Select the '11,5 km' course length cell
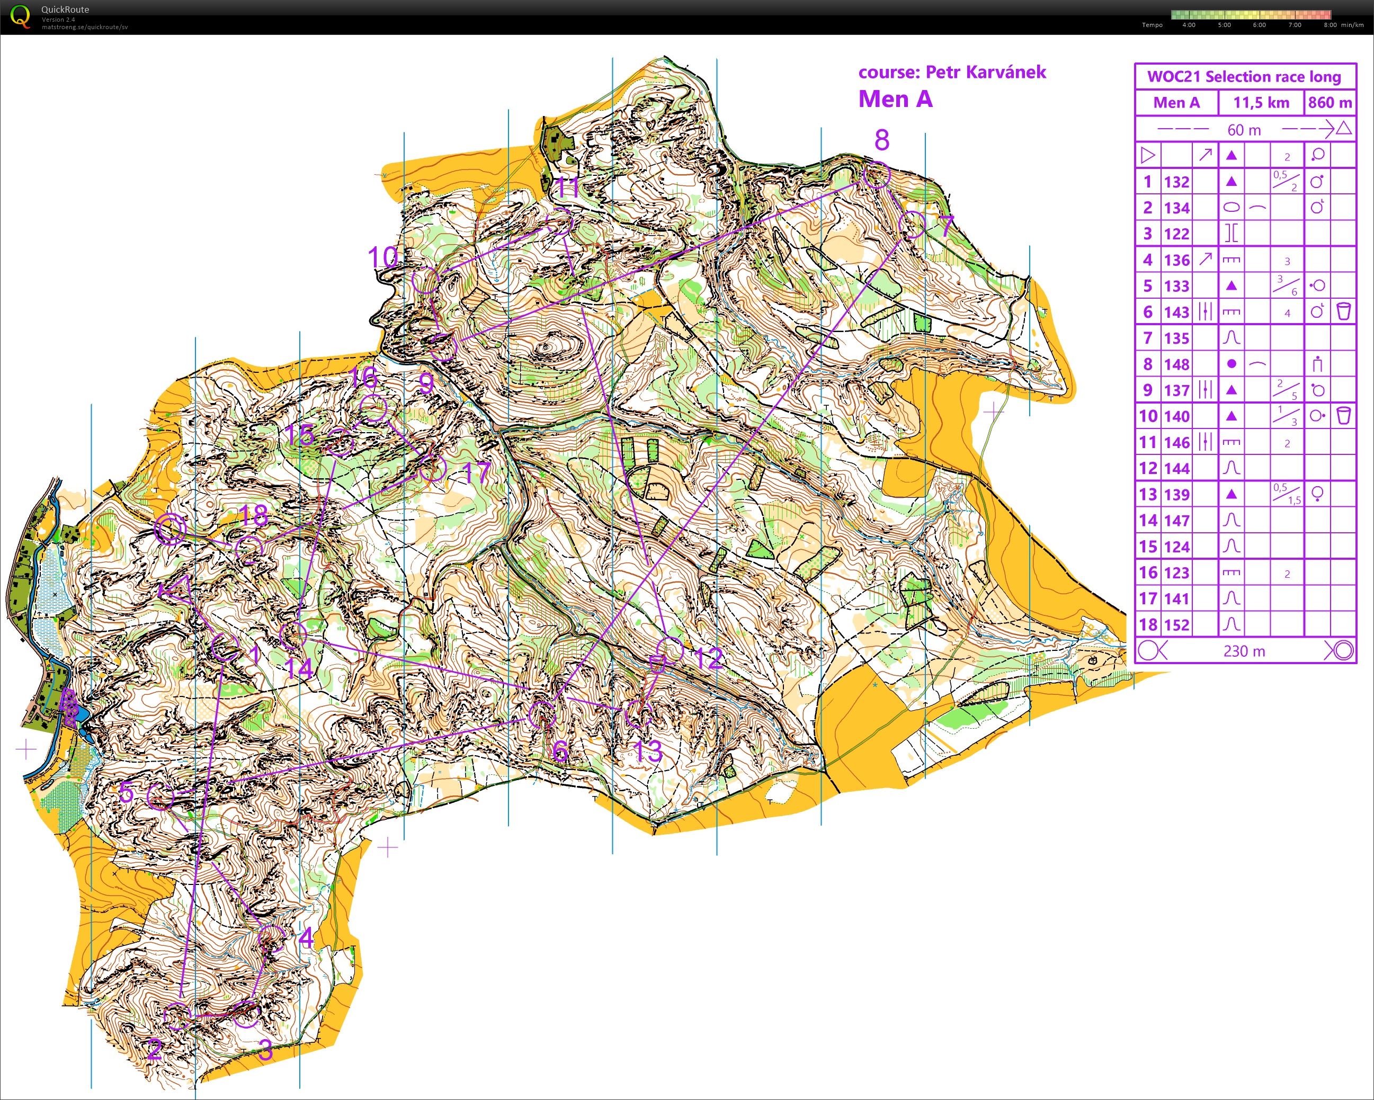Viewport: 1374px width, 1100px height. (1261, 103)
